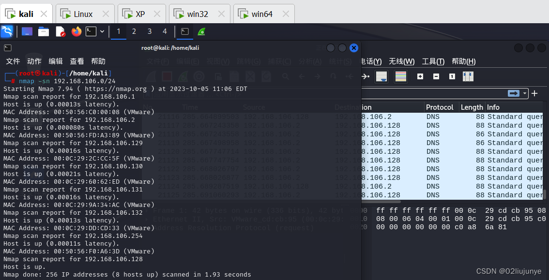Image resolution: width=549 pixels, height=280 pixels.
Task: Switch to the Linux VM tab
Action: click(85, 14)
